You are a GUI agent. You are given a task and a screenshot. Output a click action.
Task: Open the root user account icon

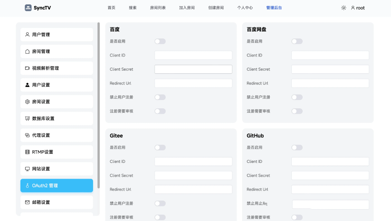[353, 8]
